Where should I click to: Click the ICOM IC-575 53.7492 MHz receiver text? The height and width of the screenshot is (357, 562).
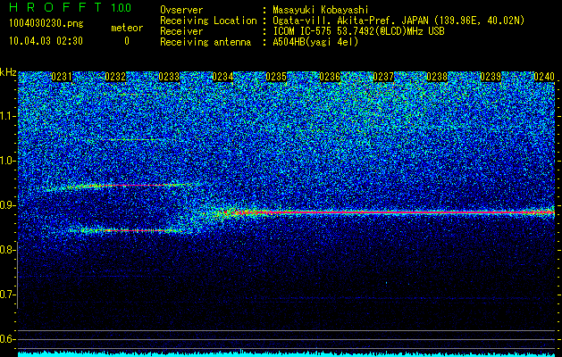pos(358,31)
